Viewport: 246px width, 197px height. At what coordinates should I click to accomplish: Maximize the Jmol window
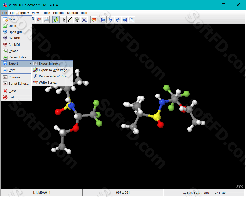coord(223,5)
